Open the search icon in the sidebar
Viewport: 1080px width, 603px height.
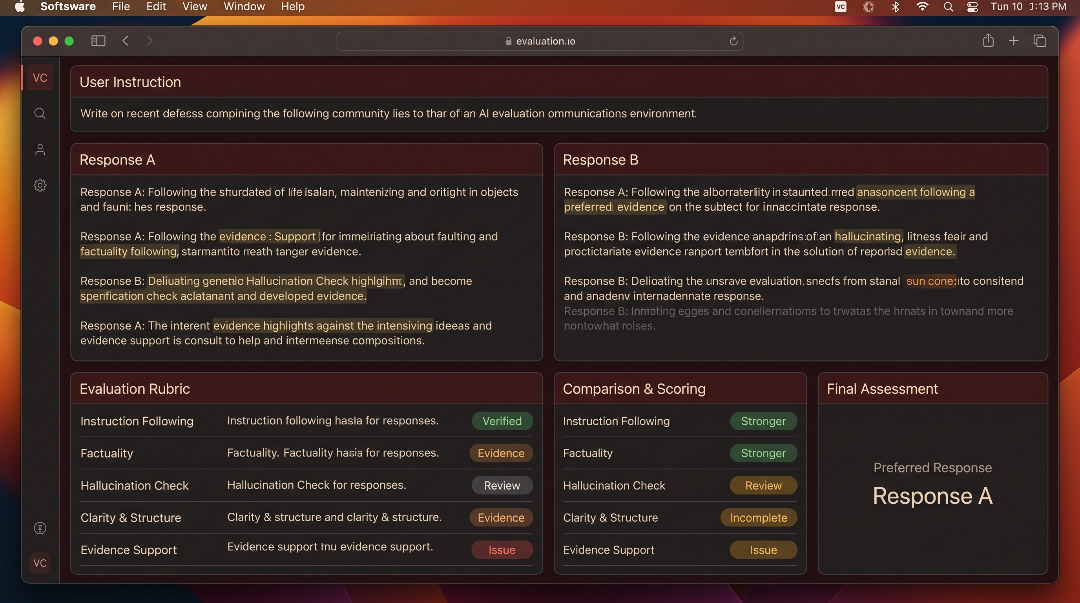coord(40,113)
